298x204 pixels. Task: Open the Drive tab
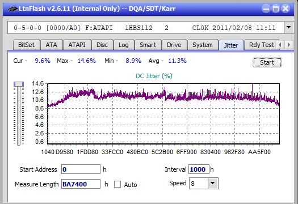point(174,45)
